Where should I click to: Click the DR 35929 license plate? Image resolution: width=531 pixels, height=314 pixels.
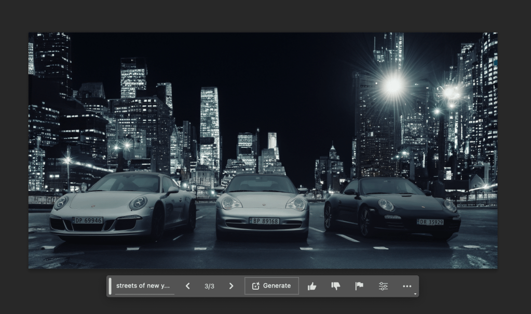point(430,222)
